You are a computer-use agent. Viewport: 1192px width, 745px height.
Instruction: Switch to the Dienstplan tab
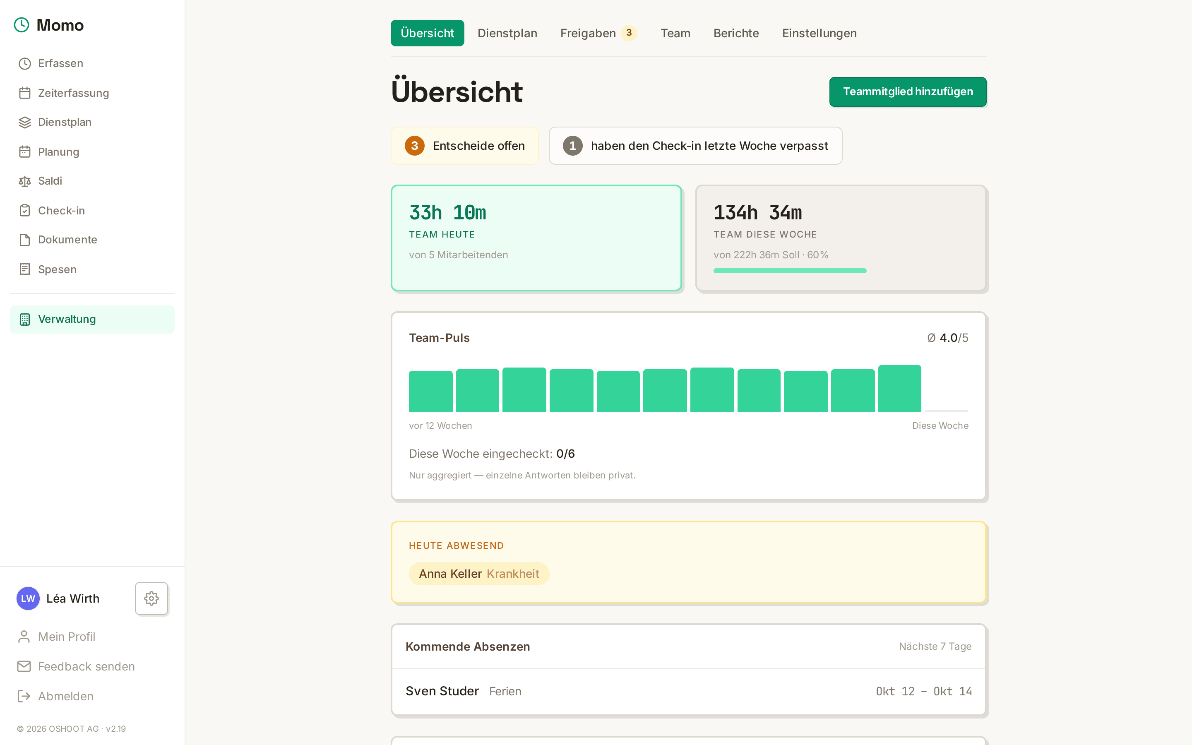[x=507, y=33]
